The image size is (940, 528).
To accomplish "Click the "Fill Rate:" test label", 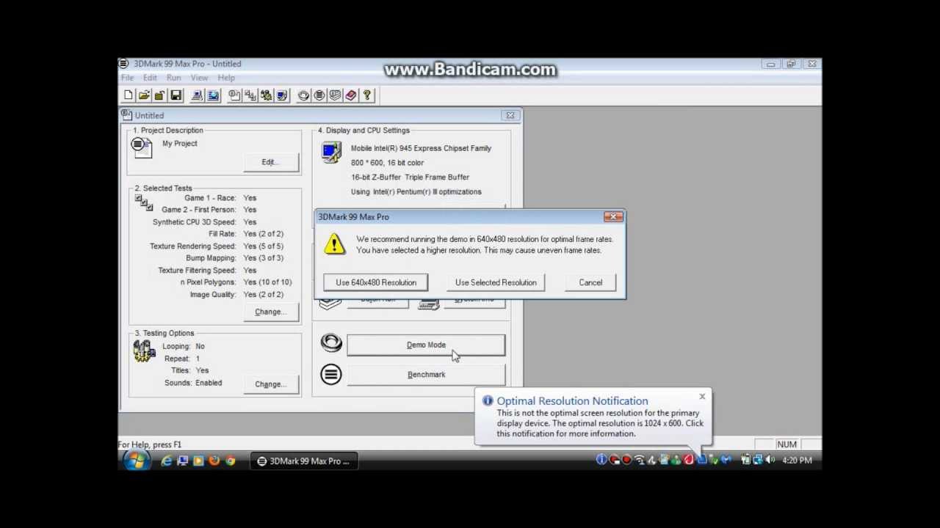I will pos(223,234).
